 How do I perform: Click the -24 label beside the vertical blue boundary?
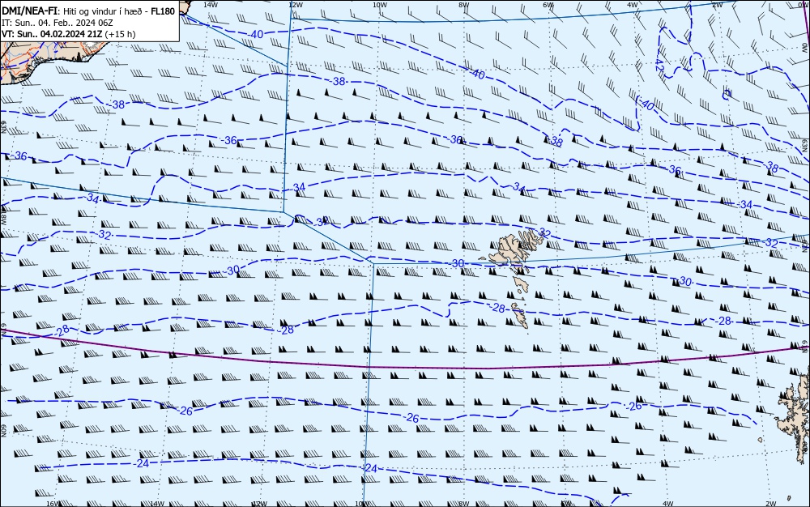click(370, 468)
